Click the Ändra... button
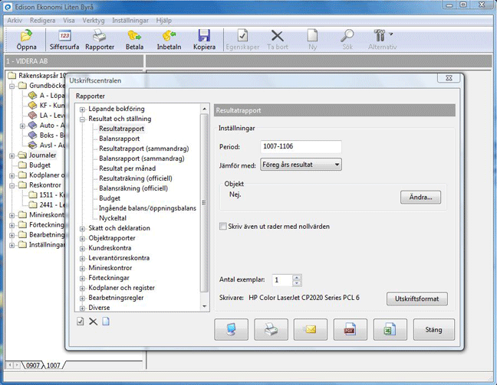The width and height of the screenshot is (497, 385). pos(420,197)
